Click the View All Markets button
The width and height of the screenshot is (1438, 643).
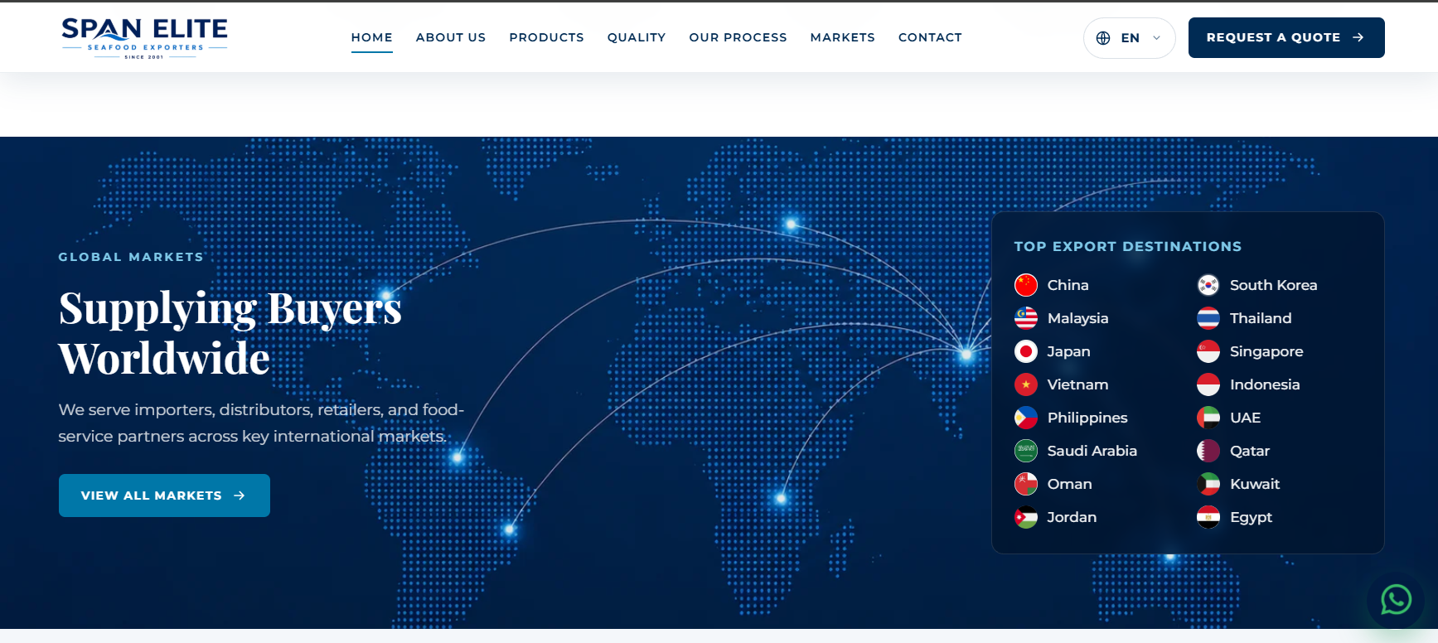164,496
